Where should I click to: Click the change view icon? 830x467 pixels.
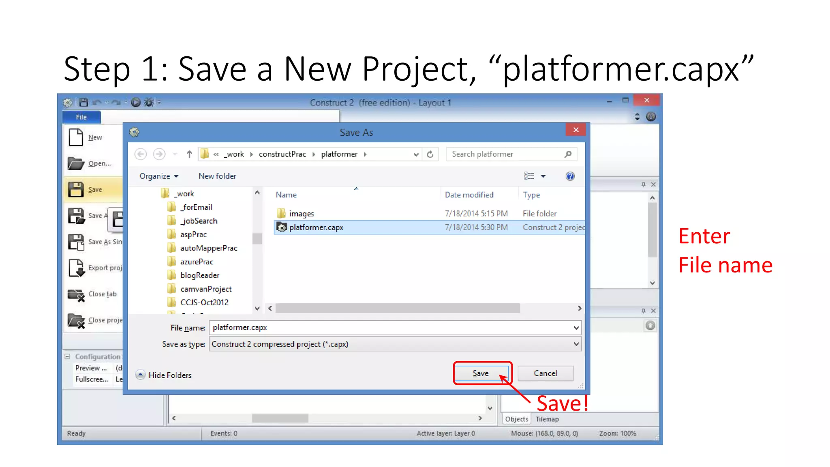[529, 176]
